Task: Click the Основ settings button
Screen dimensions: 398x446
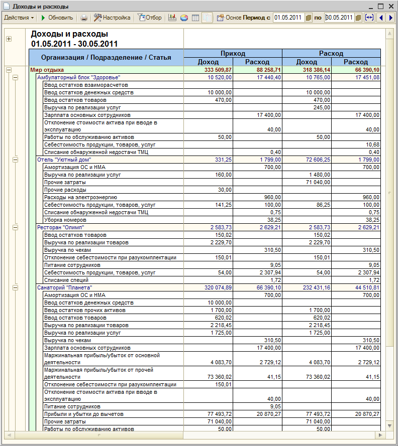Action: [x=229, y=18]
